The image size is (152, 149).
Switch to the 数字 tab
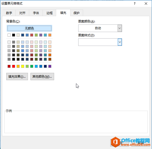click(9, 13)
